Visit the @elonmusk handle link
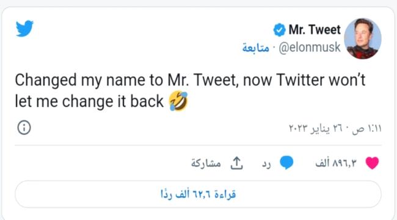This screenshot has height=220, width=397. (310, 48)
